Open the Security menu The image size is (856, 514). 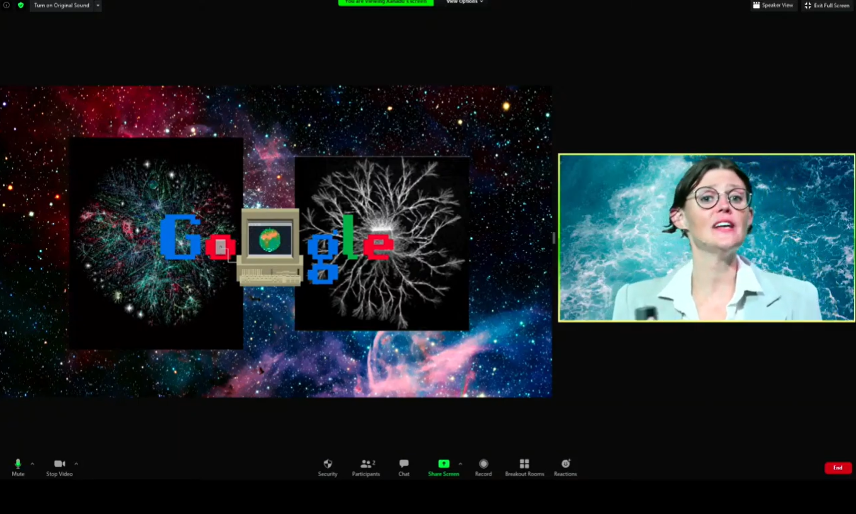tap(328, 467)
